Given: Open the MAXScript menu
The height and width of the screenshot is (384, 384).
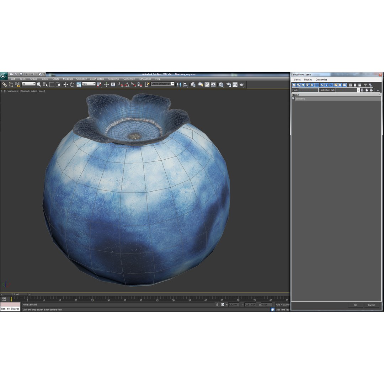Looking at the screenshot, I should coord(145,79).
